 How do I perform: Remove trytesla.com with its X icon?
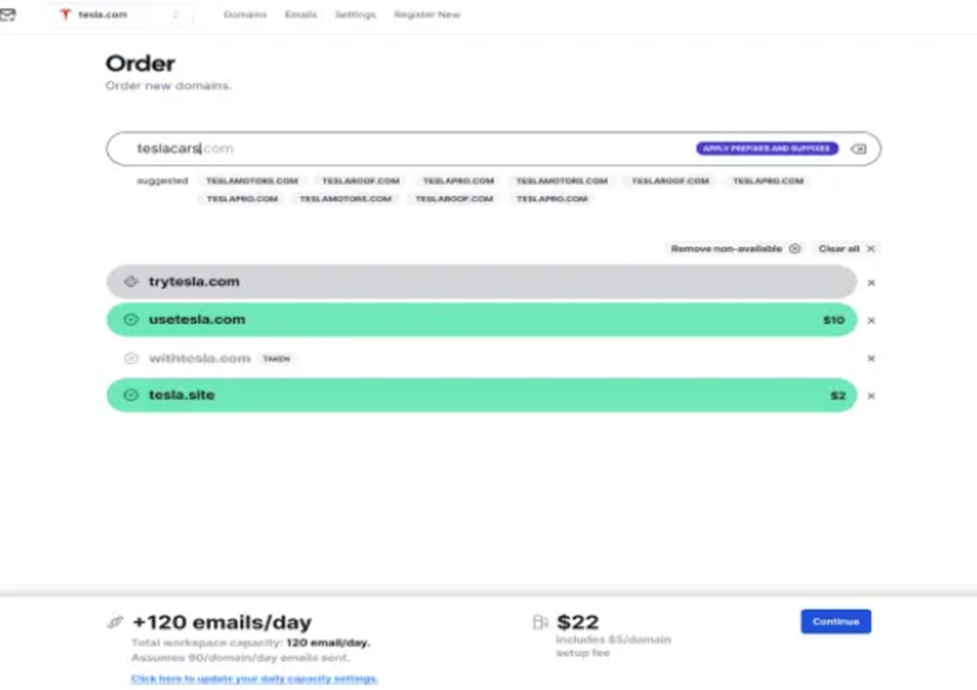(x=871, y=283)
